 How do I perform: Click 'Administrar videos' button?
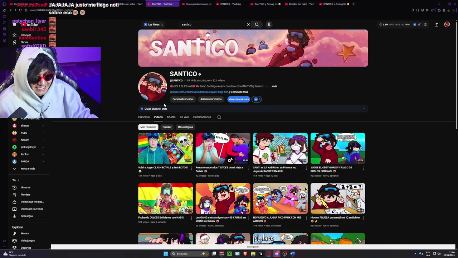pos(211,99)
